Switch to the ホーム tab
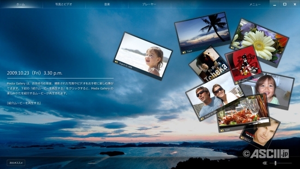 pyautogui.click(x=21, y=4)
